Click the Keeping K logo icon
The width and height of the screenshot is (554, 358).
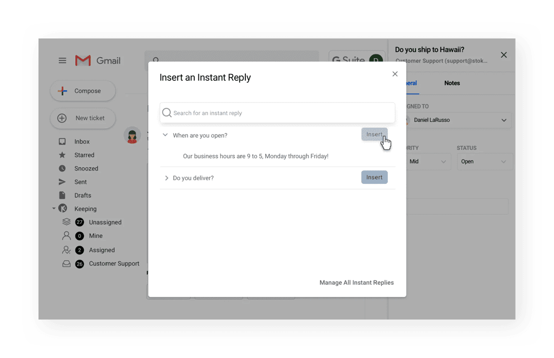(63, 209)
